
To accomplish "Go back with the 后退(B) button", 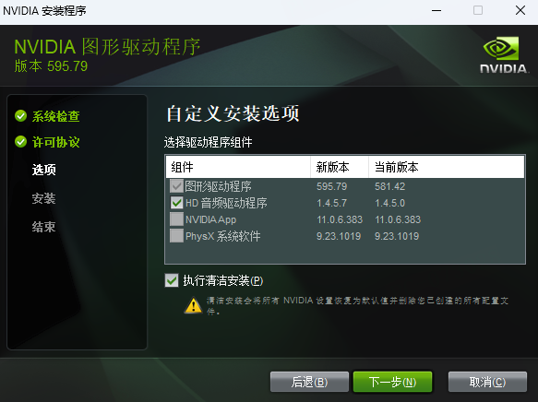I will coord(309,382).
